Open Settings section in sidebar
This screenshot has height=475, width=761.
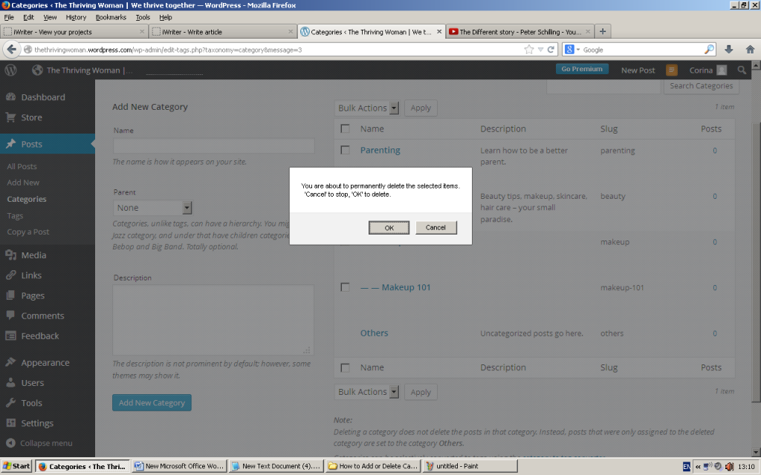(x=37, y=423)
